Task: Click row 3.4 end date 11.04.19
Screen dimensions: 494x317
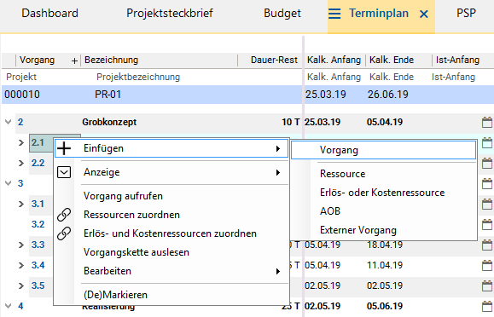Action: click(385, 265)
